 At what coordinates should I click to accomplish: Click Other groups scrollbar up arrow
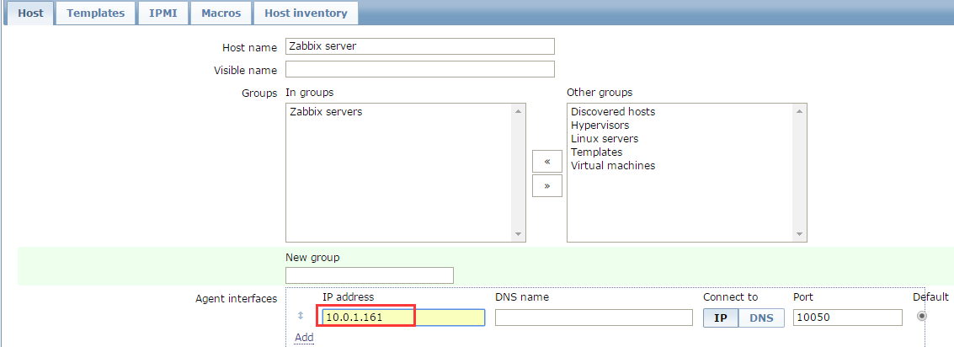click(799, 111)
